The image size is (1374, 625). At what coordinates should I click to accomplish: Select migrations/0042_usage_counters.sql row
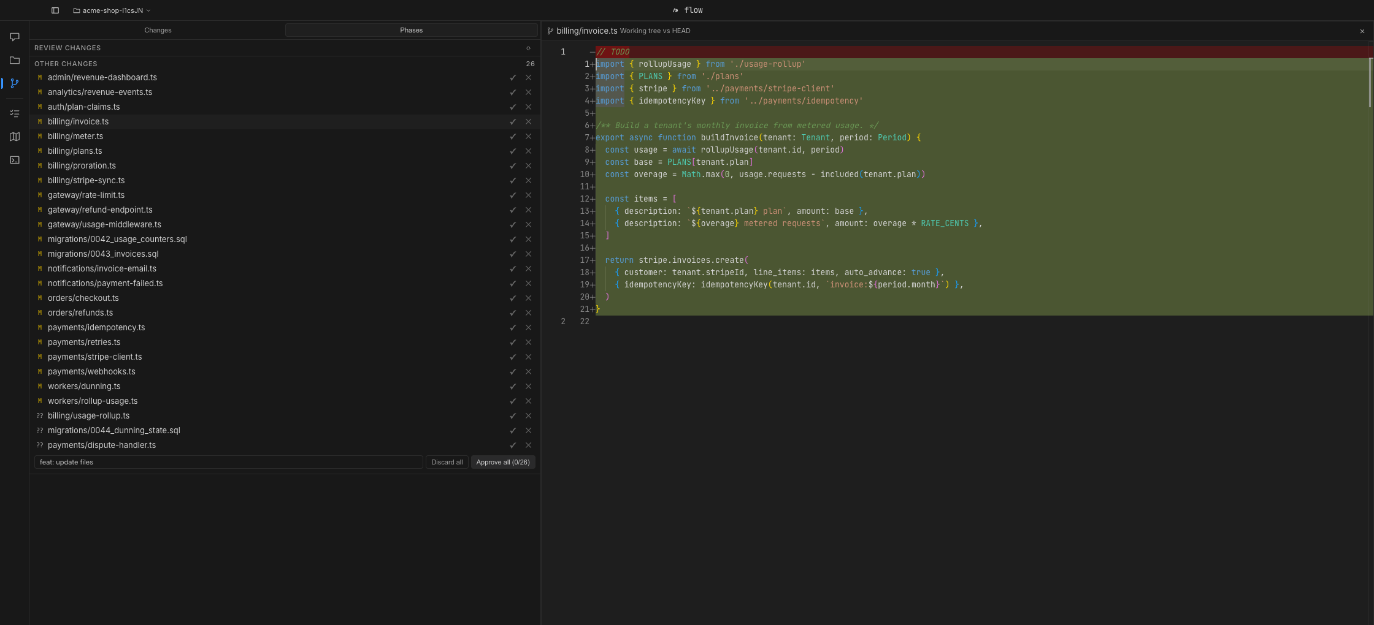pos(285,239)
